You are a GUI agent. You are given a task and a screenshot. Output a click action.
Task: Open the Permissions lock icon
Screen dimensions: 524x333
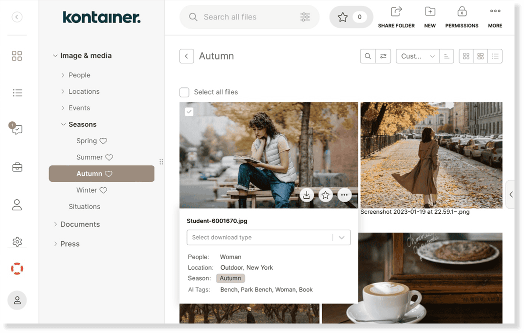pyautogui.click(x=461, y=12)
